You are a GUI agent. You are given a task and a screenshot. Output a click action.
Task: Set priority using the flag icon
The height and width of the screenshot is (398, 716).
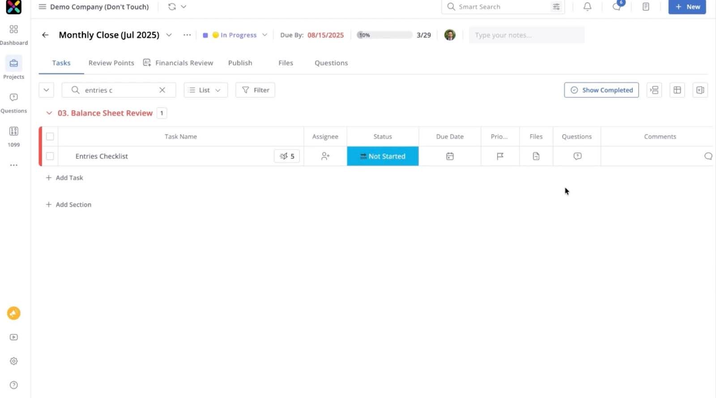point(500,156)
